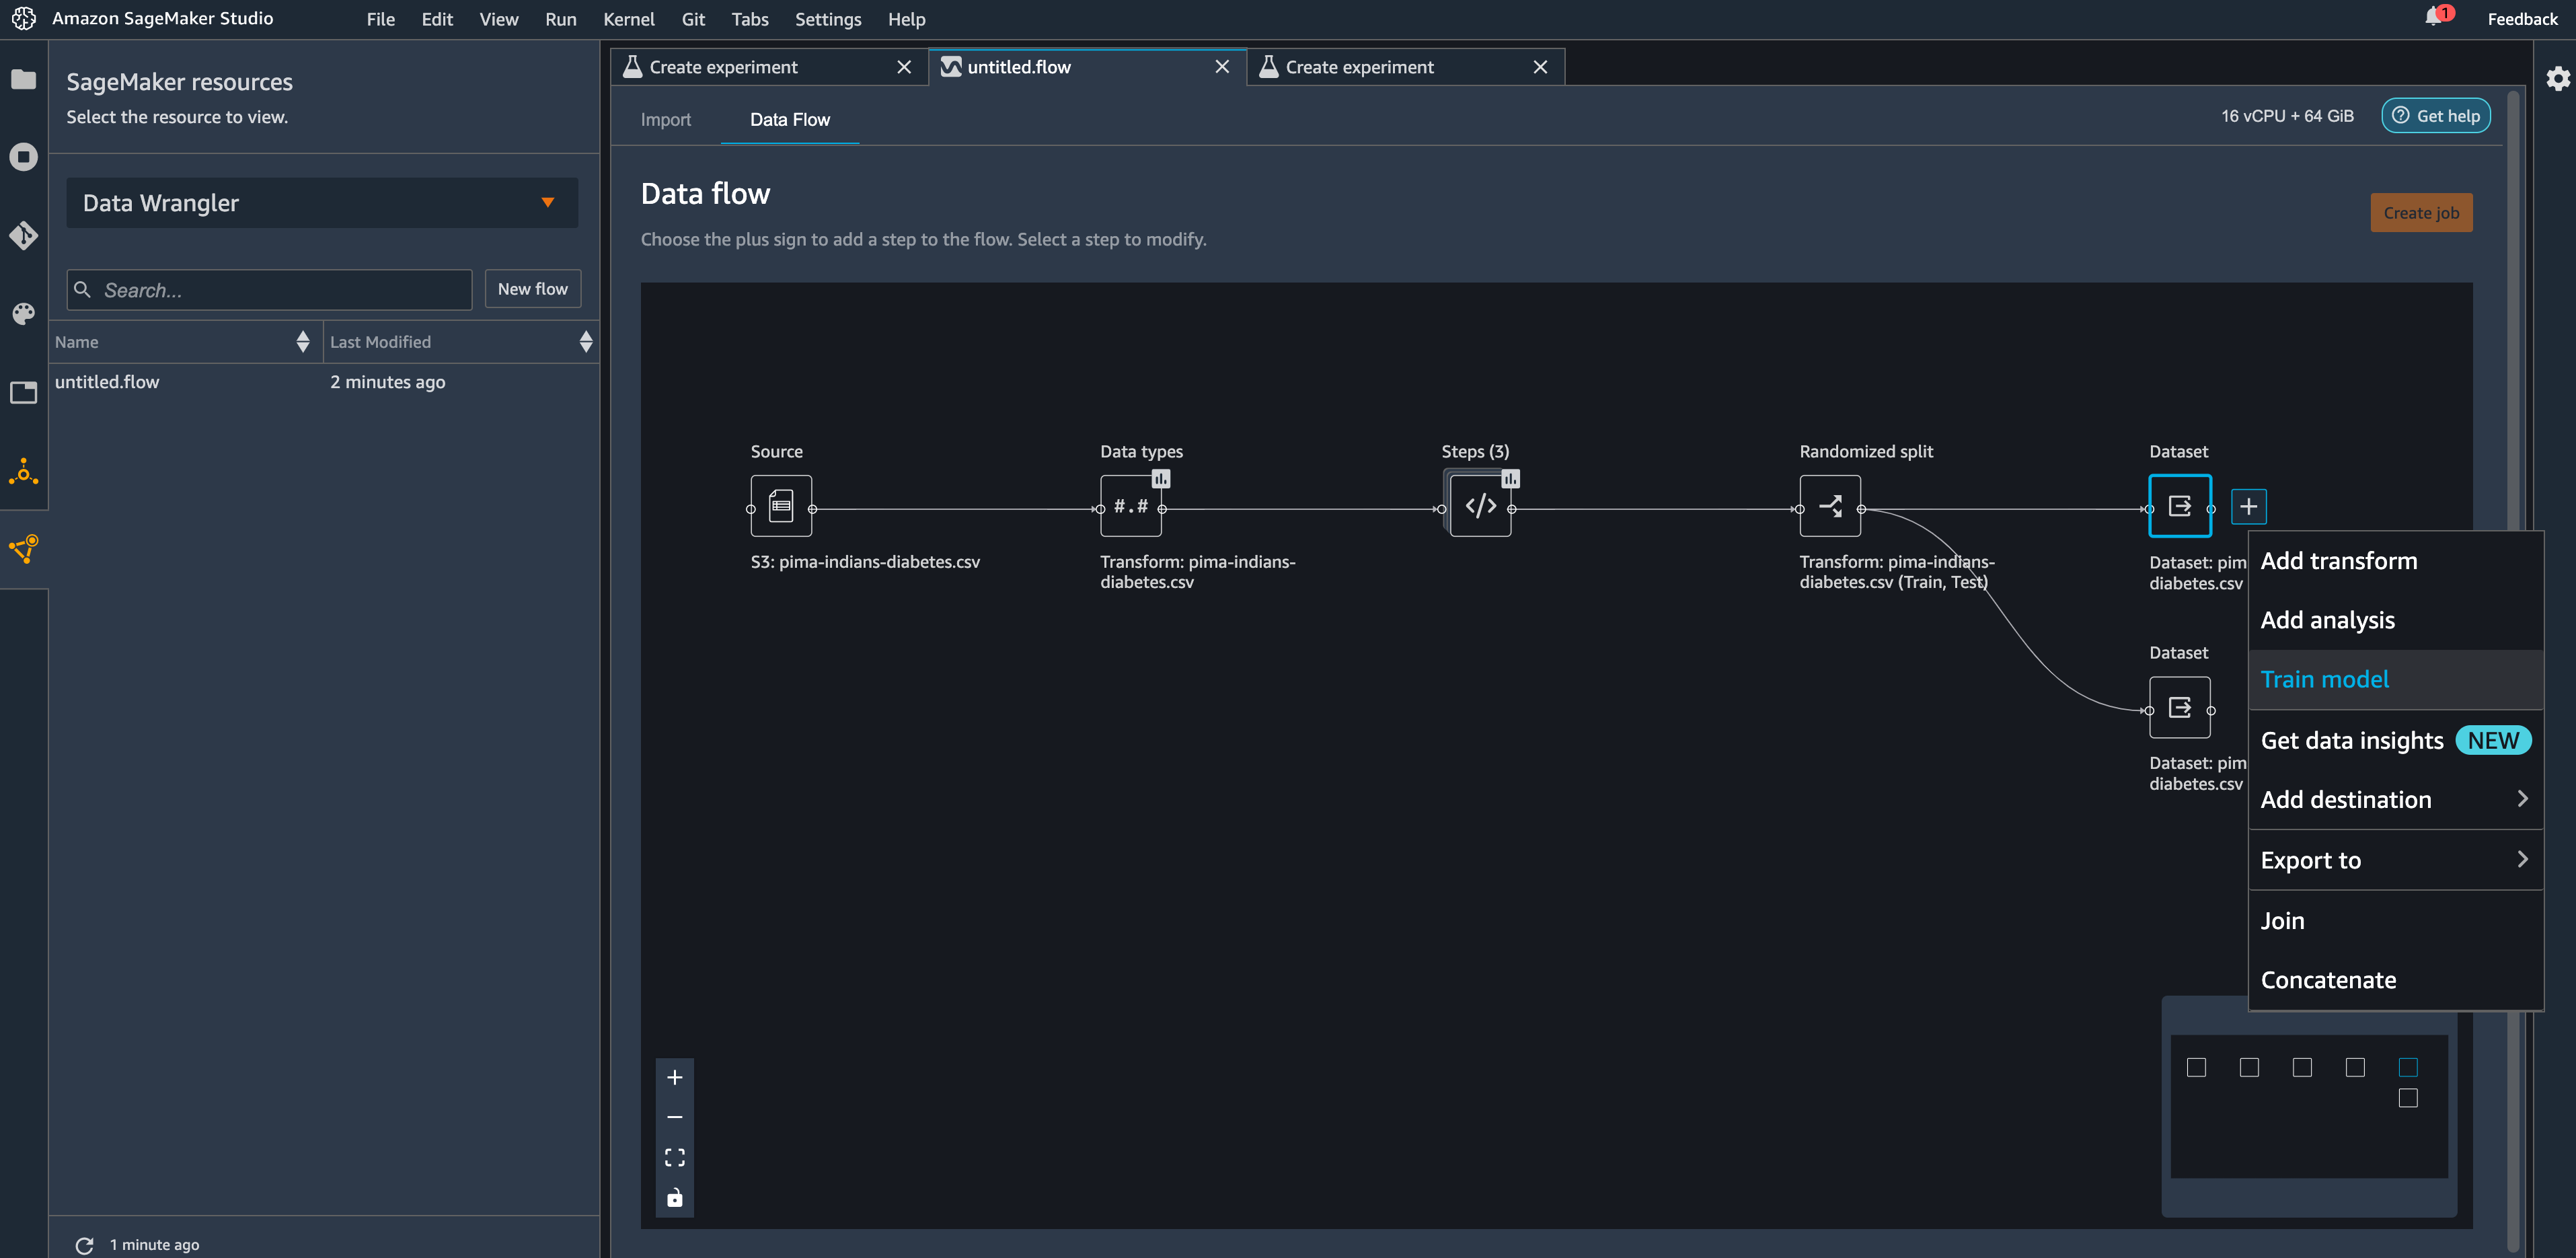Image resolution: width=2576 pixels, height=1258 pixels.
Task: Sort by Last Modified column arrows
Action: (586, 342)
